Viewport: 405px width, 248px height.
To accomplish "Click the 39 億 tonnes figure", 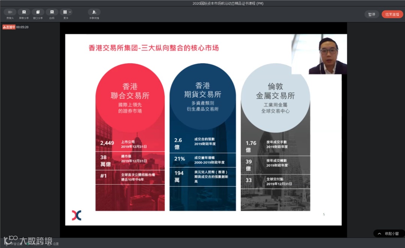I will coord(249,165).
